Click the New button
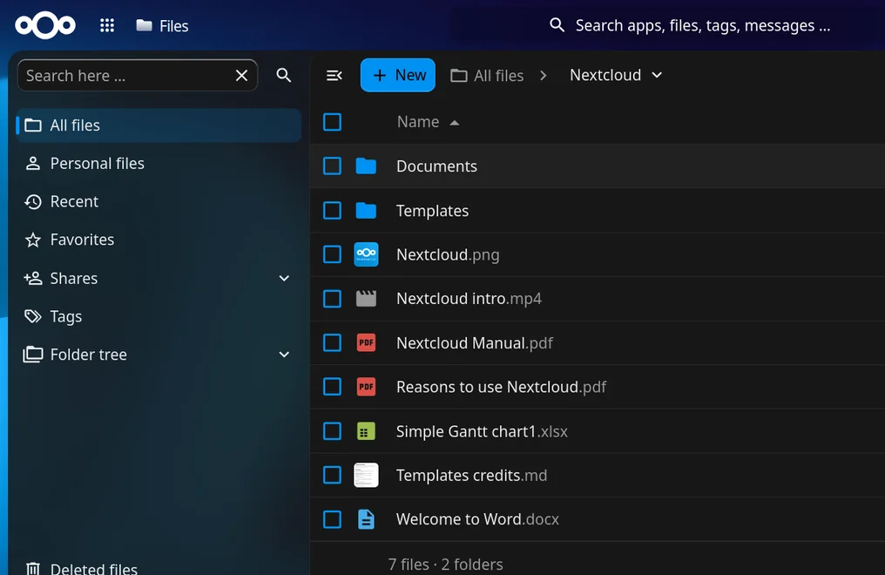Image resolution: width=885 pixels, height=575 pixels. click(x=398, y=75)
